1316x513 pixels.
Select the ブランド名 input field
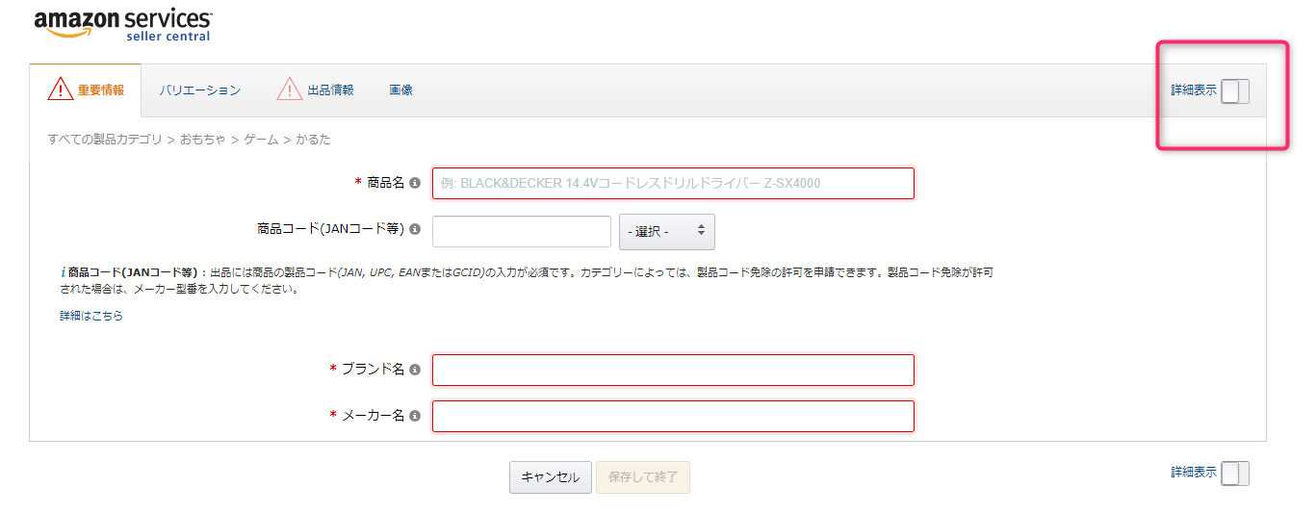[x=672, y=370]
